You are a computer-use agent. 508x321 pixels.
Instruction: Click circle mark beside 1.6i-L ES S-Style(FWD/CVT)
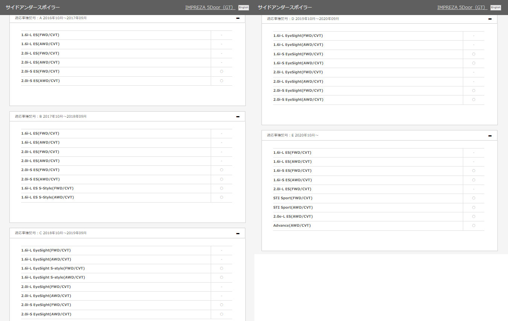coord(221,188)
